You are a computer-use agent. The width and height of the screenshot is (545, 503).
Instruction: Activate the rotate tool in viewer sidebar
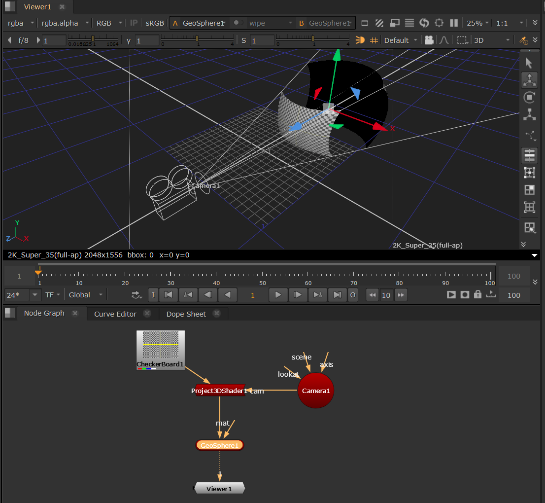point(529,97)
